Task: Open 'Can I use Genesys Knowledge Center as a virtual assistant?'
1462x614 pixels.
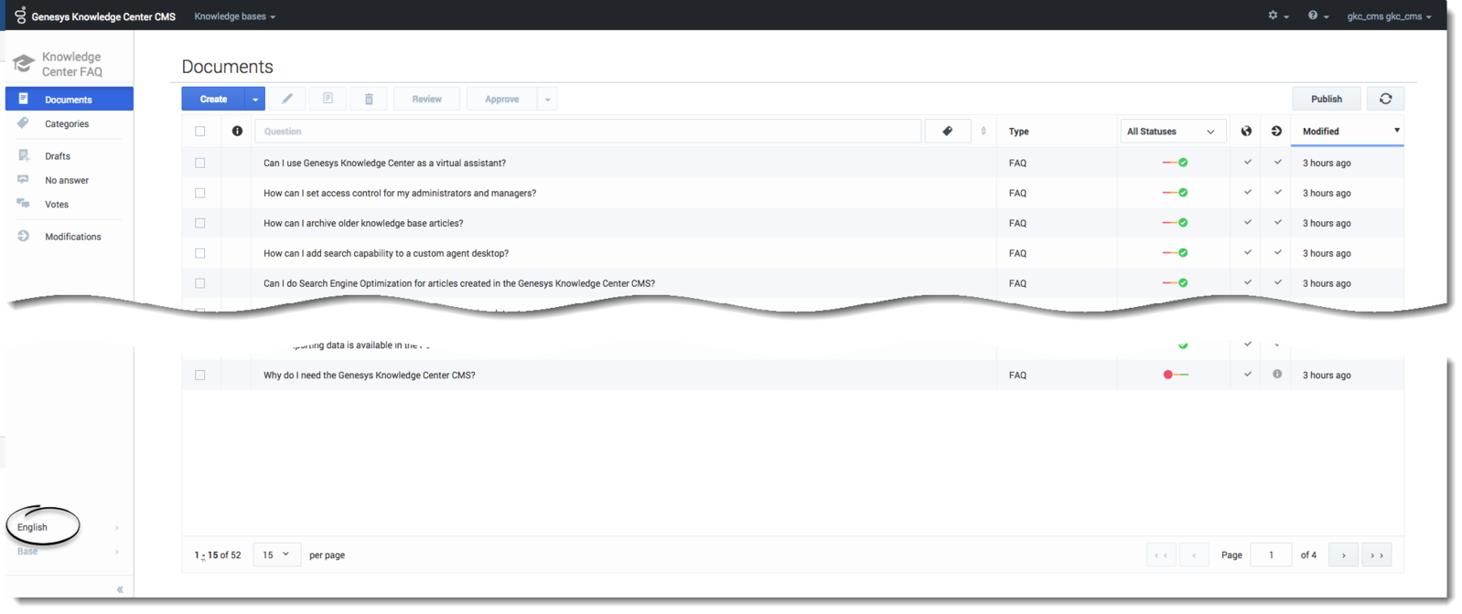Action: pyautogui.click(x=384, y=163)
